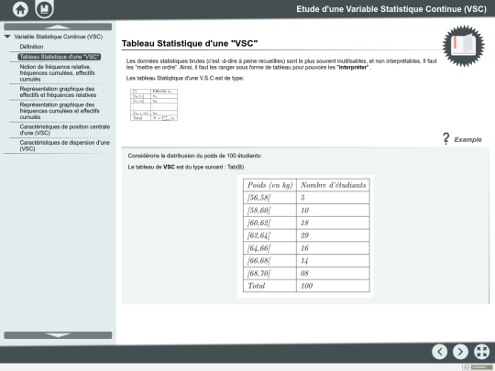
Task: Advance to the next page arrow
Action: [460, 352]
